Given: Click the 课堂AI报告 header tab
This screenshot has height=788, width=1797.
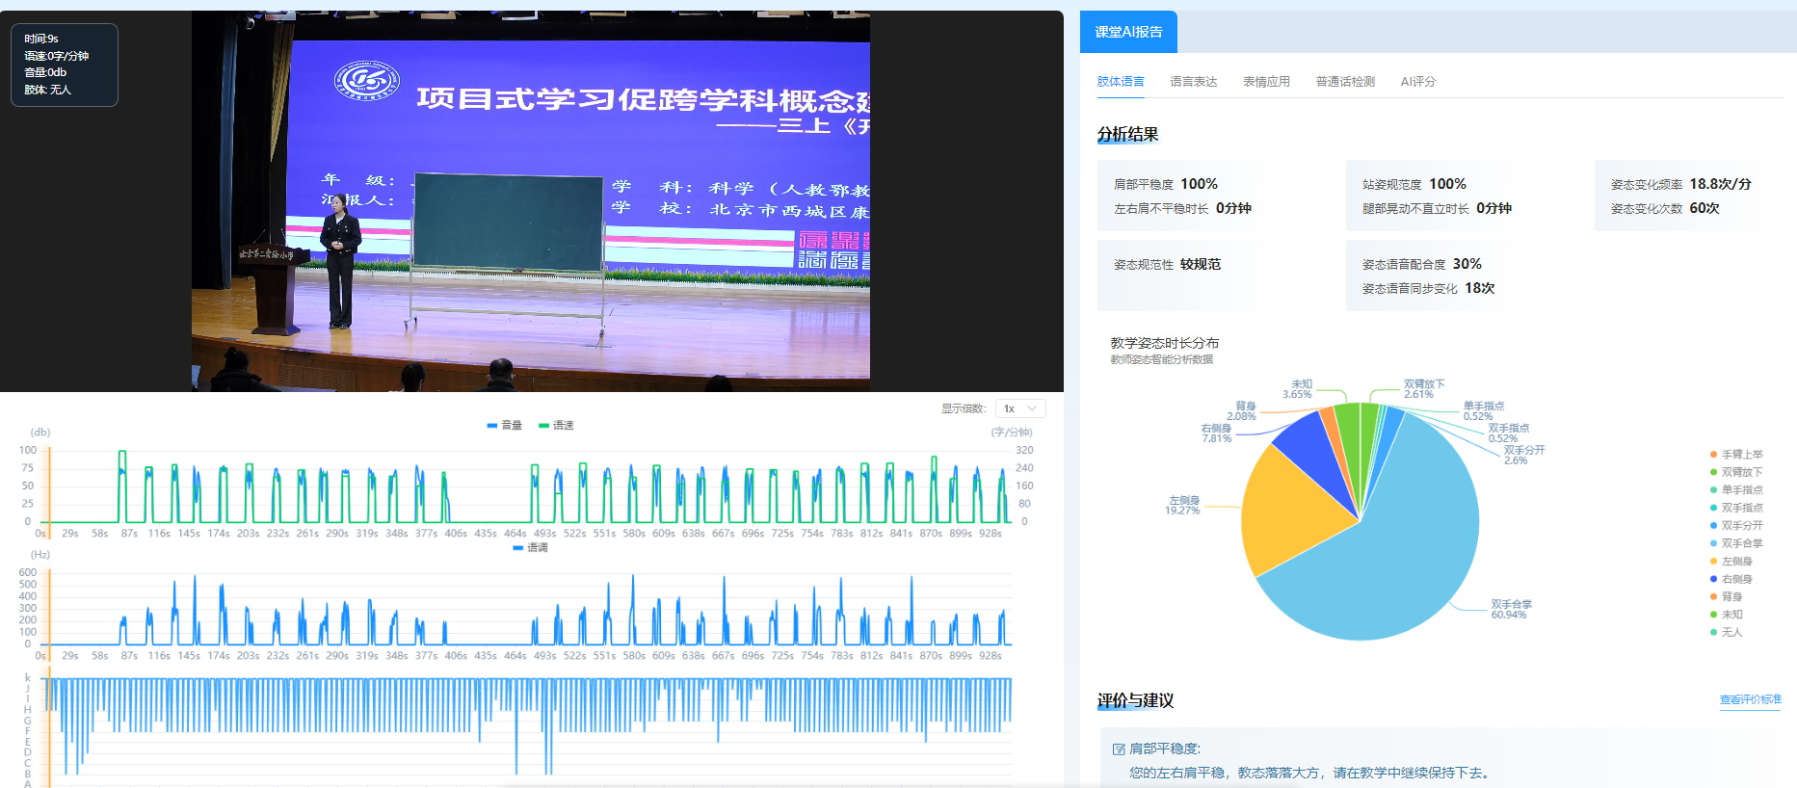Looking at the screenshot, I should (1128, 32).
